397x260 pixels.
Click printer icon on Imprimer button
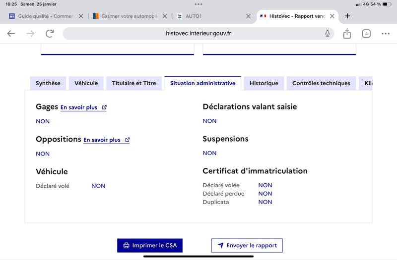pos(126,245)
